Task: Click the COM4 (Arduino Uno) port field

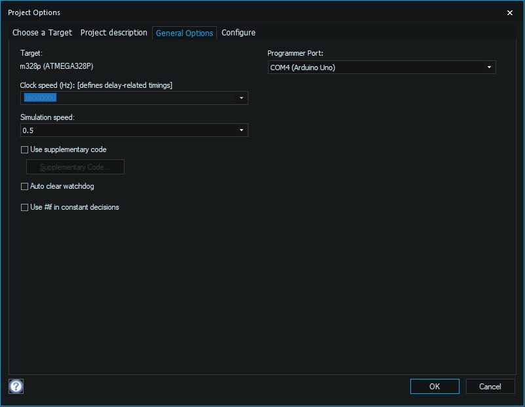Action: pos(381,68)
